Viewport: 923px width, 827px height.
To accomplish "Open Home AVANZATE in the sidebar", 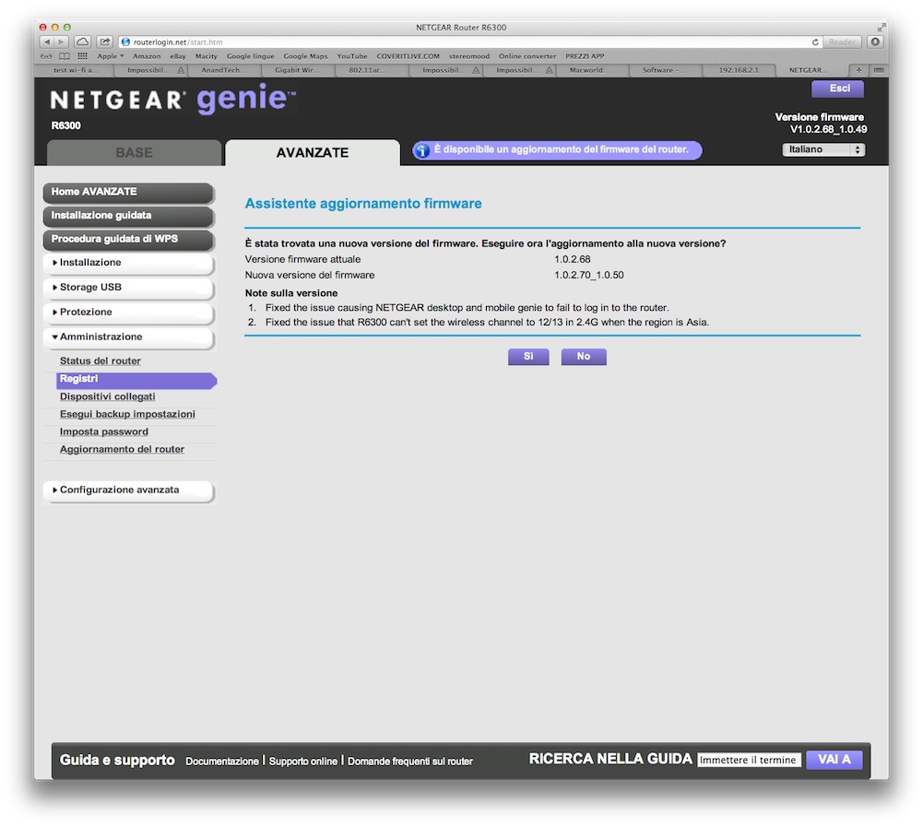I will pos(128,192).
